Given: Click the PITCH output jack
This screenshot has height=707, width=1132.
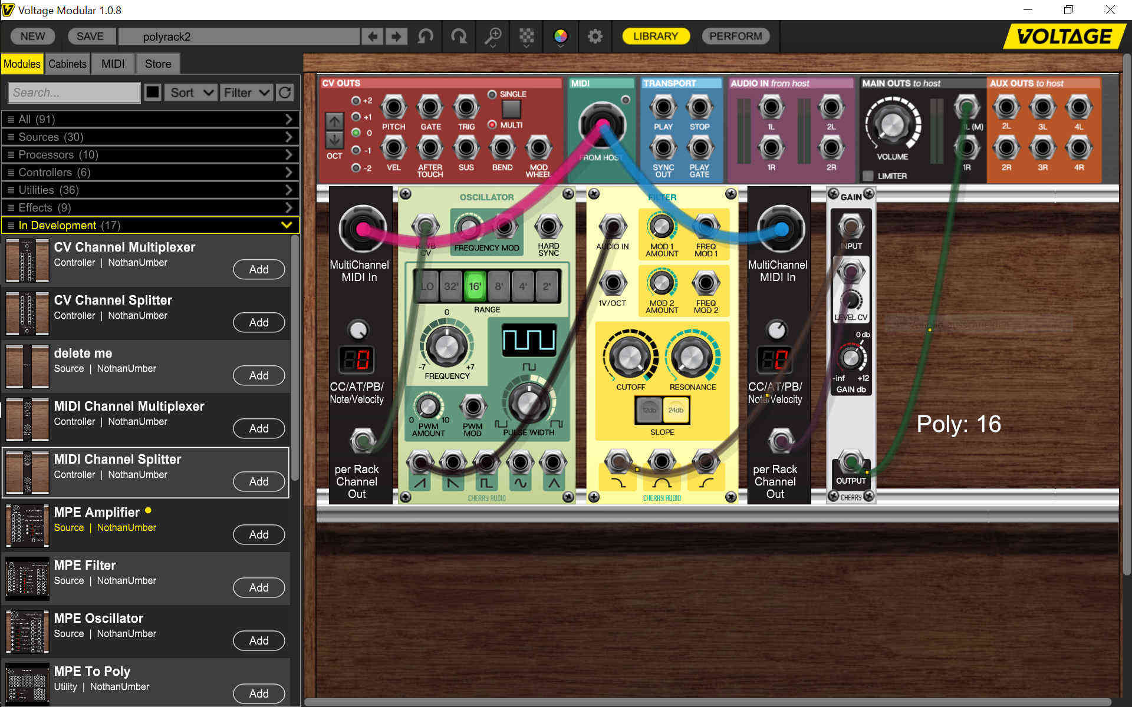Looking at the screenshot, I should [x=393, y=108].
